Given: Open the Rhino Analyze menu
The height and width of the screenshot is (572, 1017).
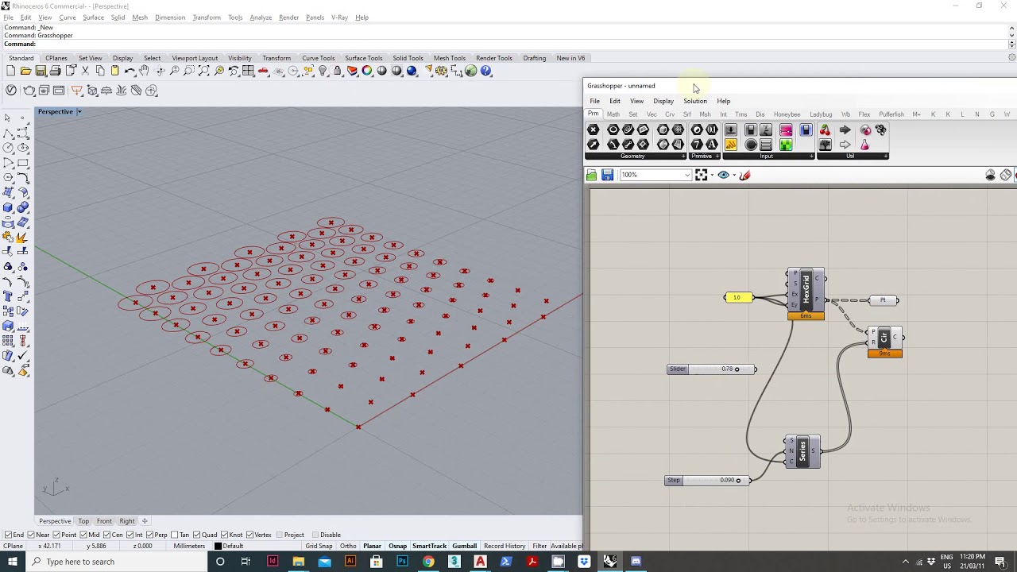Looking at the screenshot, I should coord(261,17).
